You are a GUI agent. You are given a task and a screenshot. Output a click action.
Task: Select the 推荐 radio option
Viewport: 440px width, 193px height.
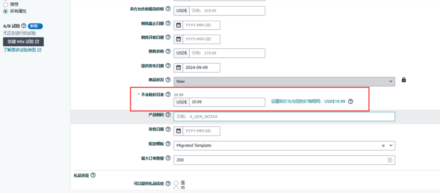click(x=5, y=4)
